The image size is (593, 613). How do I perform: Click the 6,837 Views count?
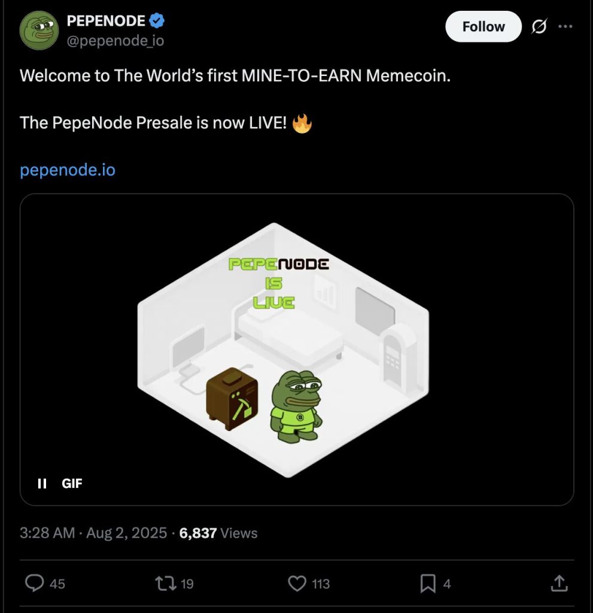tap(218, 533)
